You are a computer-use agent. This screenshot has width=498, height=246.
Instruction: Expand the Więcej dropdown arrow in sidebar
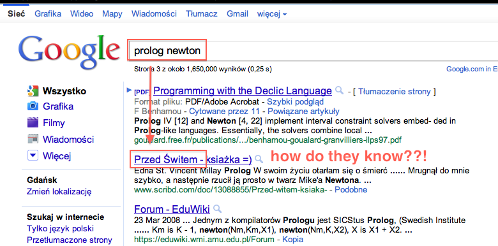pos(33,156)
